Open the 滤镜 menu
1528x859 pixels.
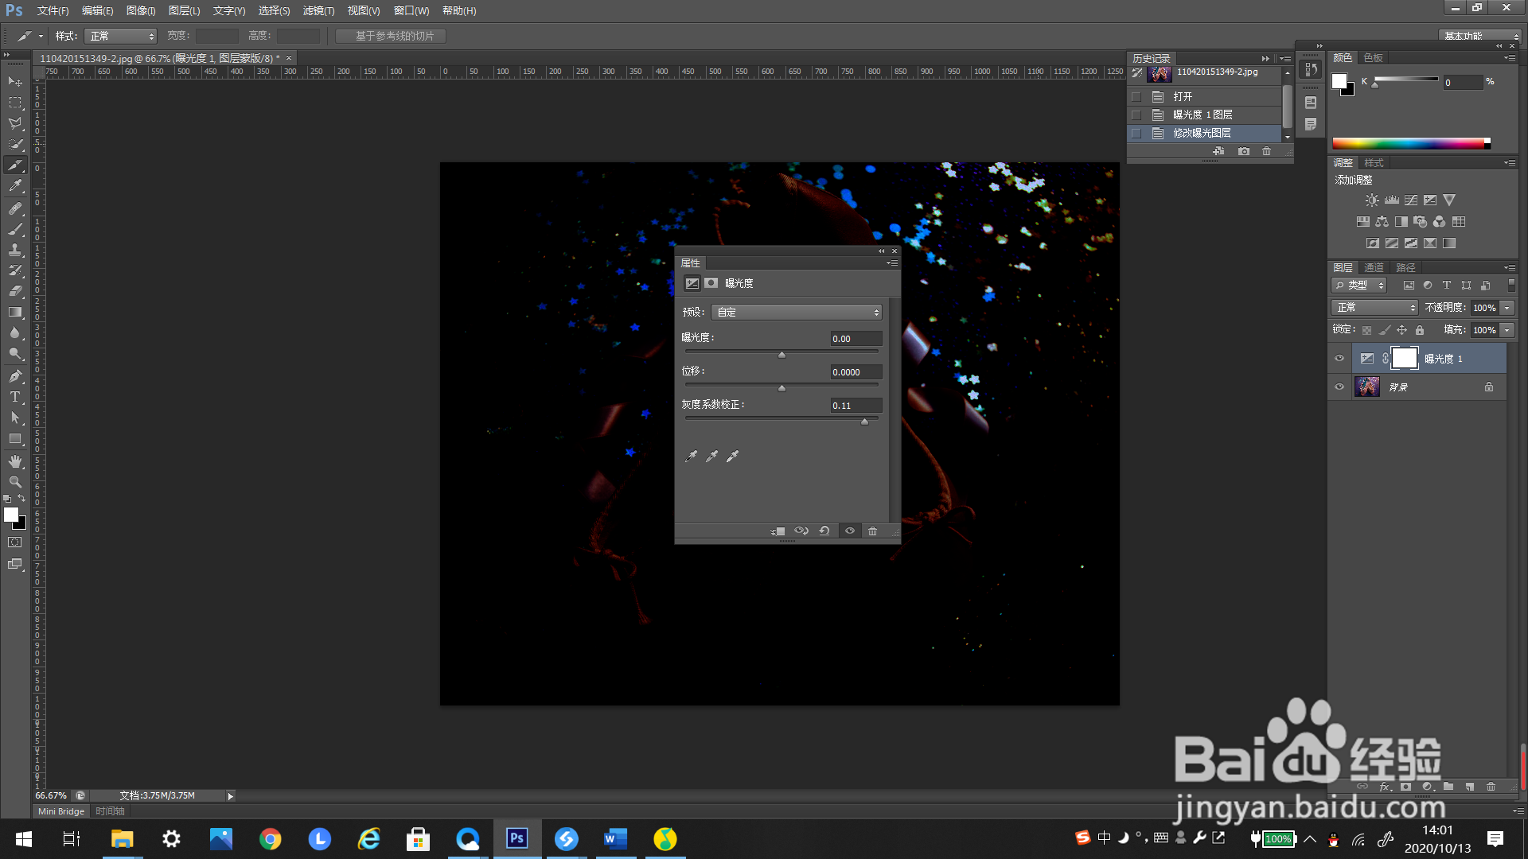click(318, 11)
